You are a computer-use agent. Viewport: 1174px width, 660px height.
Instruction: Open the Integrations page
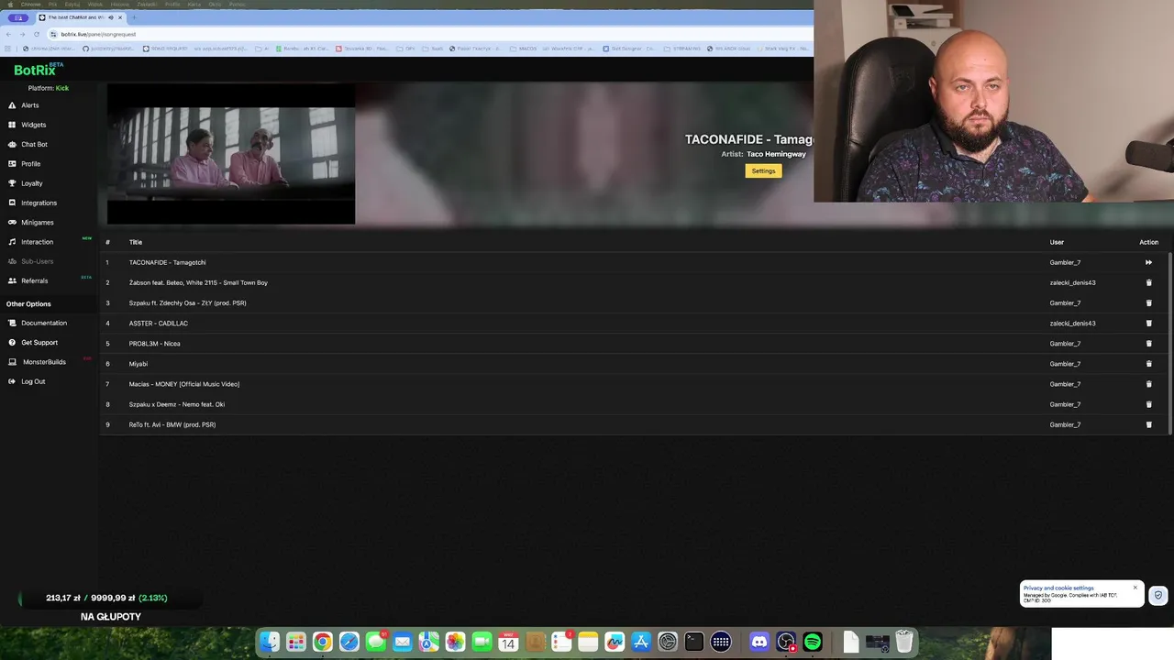tap(39, 203)
